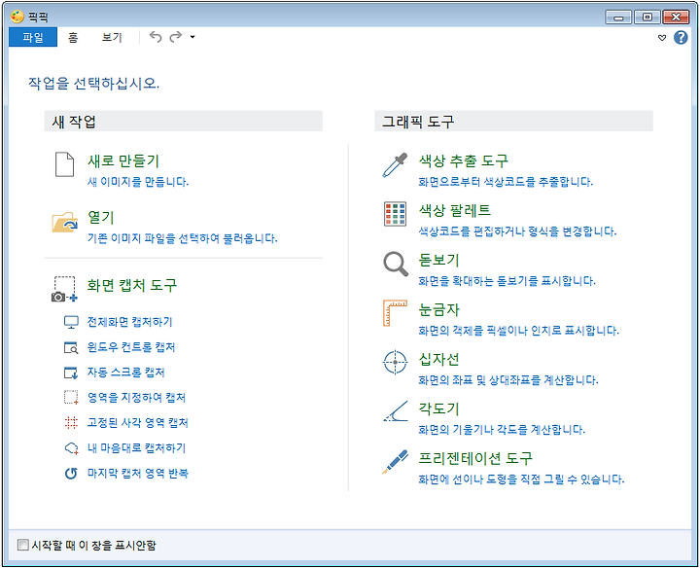Image resolution: width=700 pixels, height=568 pixels.
Task: Select '윈도우 컨트롤 캡처' link
Action: point(131,347)
